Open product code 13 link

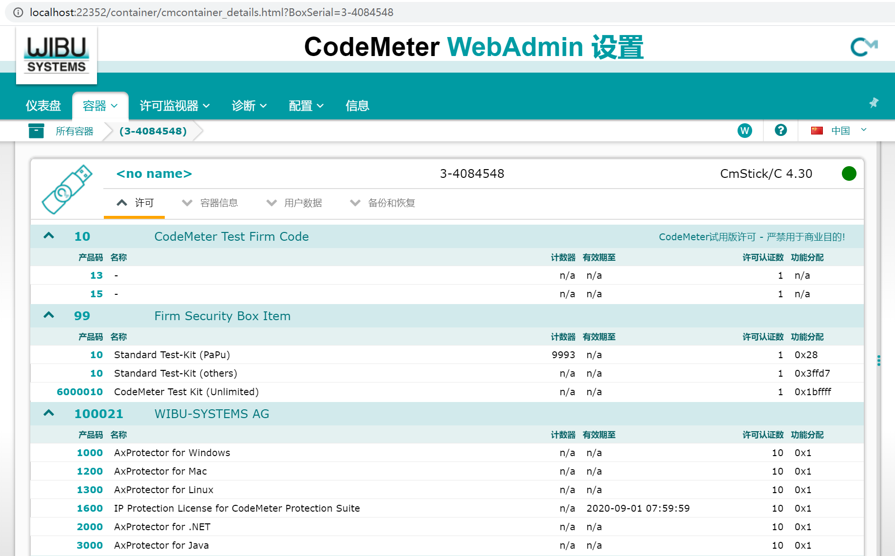tap(97, 275)
